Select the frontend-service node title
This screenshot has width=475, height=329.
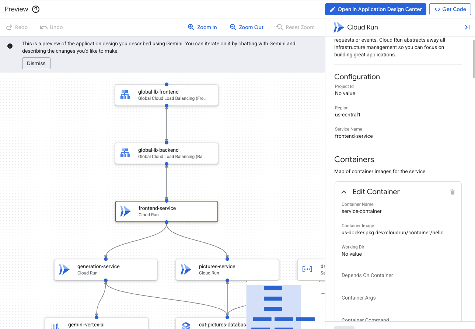[x=157, y=208]
